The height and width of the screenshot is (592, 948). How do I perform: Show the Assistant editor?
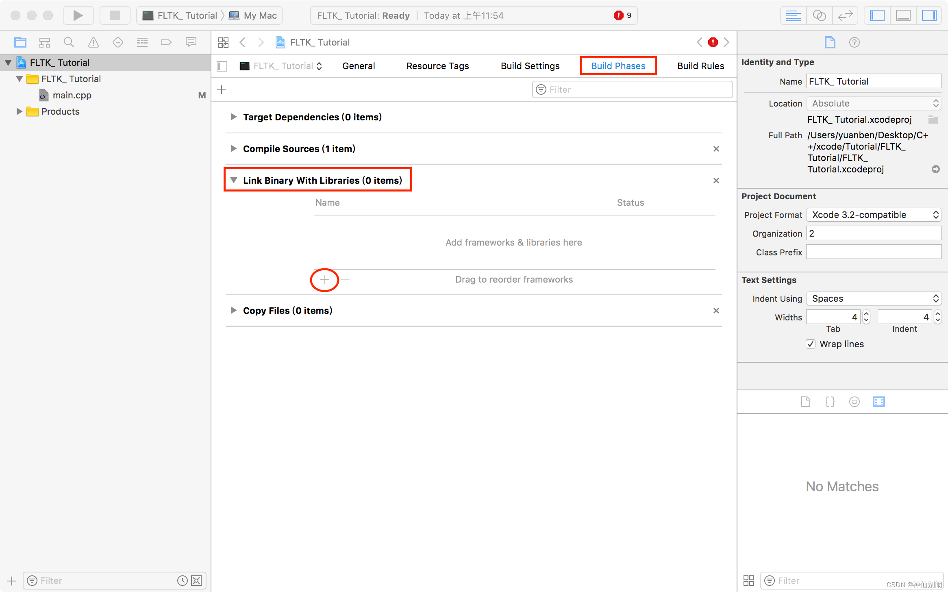819,15
